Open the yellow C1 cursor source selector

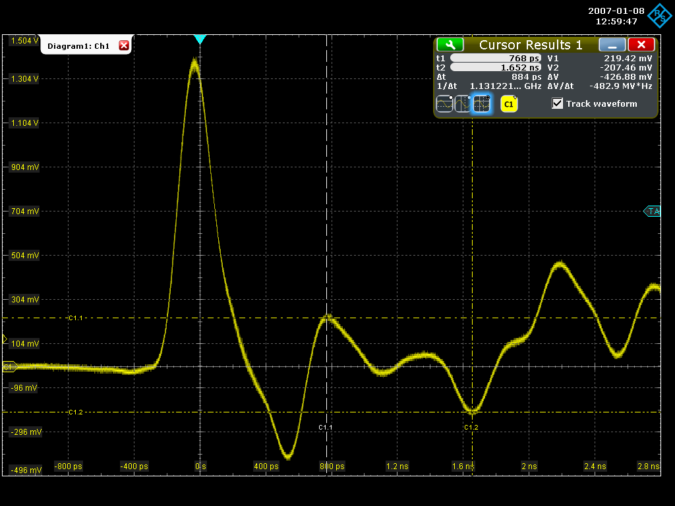(509, 103)
